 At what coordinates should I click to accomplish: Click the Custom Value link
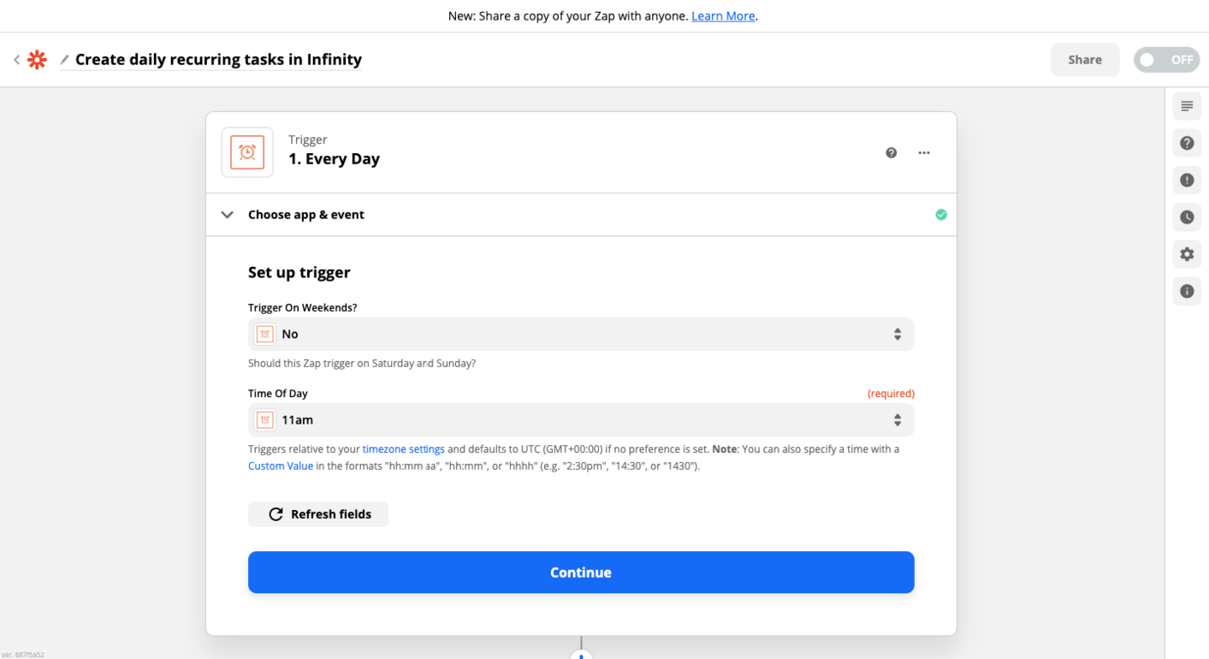(281, 466)
